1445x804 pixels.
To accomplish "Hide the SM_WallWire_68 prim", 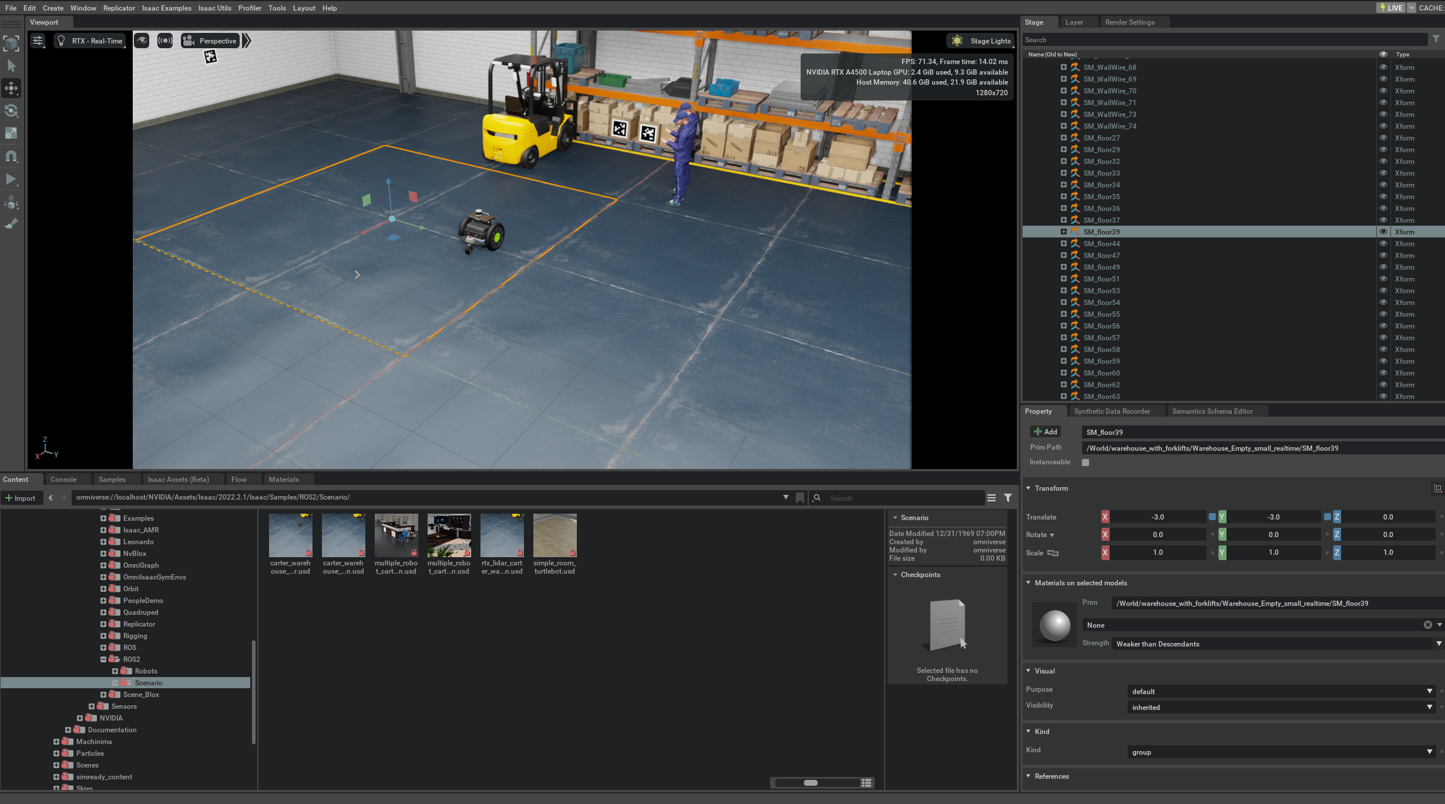I will point(1383,67).
